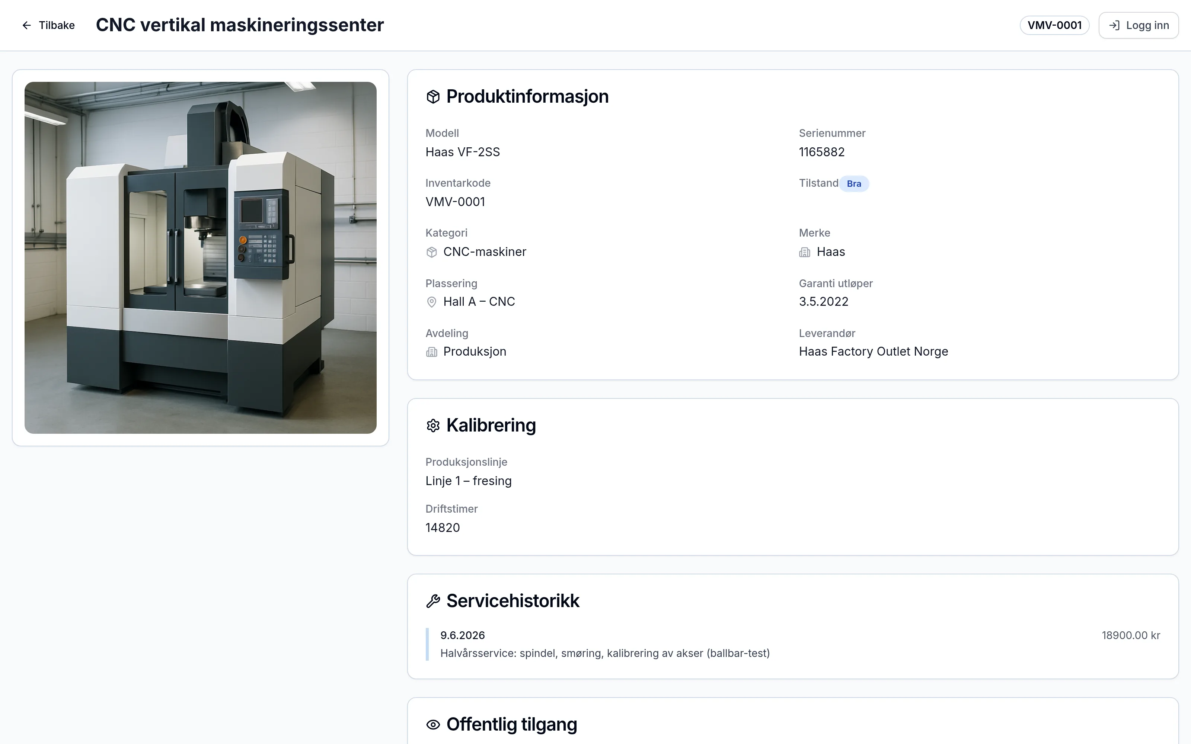
Task: Click the Bra condition badge
Action: pos(854,183)
